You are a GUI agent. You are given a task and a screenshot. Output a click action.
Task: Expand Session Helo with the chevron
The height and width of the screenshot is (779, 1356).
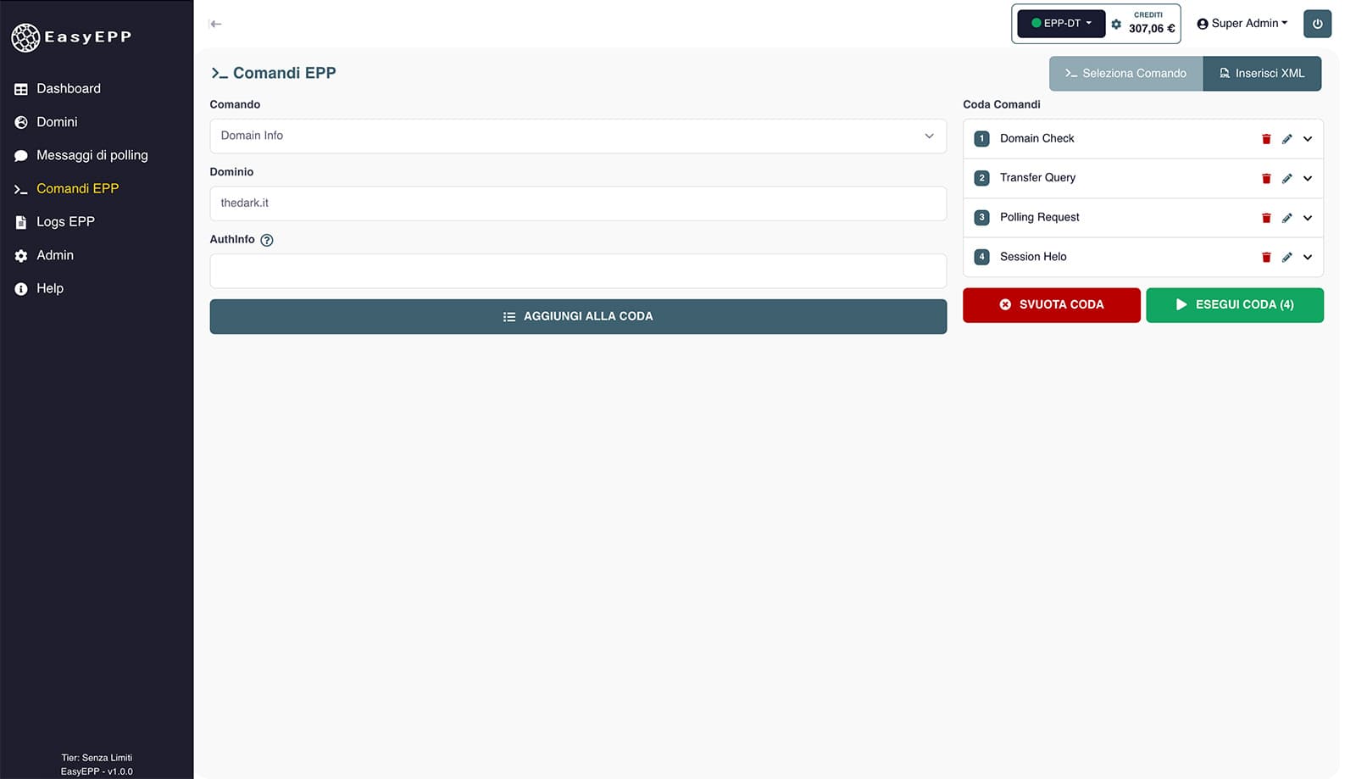[1308, 257]
